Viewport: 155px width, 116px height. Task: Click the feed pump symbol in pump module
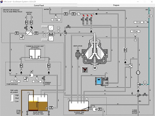(x=32, y=75)
